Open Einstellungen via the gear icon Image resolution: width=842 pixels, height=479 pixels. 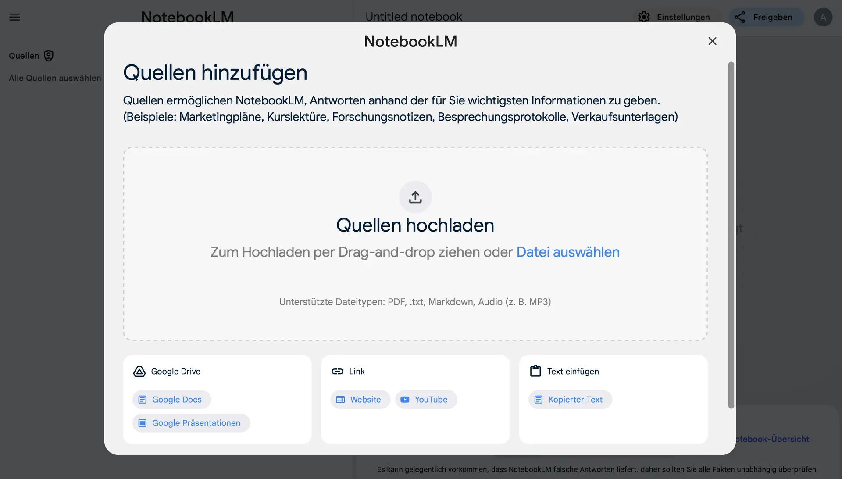(x=644, y=17)
